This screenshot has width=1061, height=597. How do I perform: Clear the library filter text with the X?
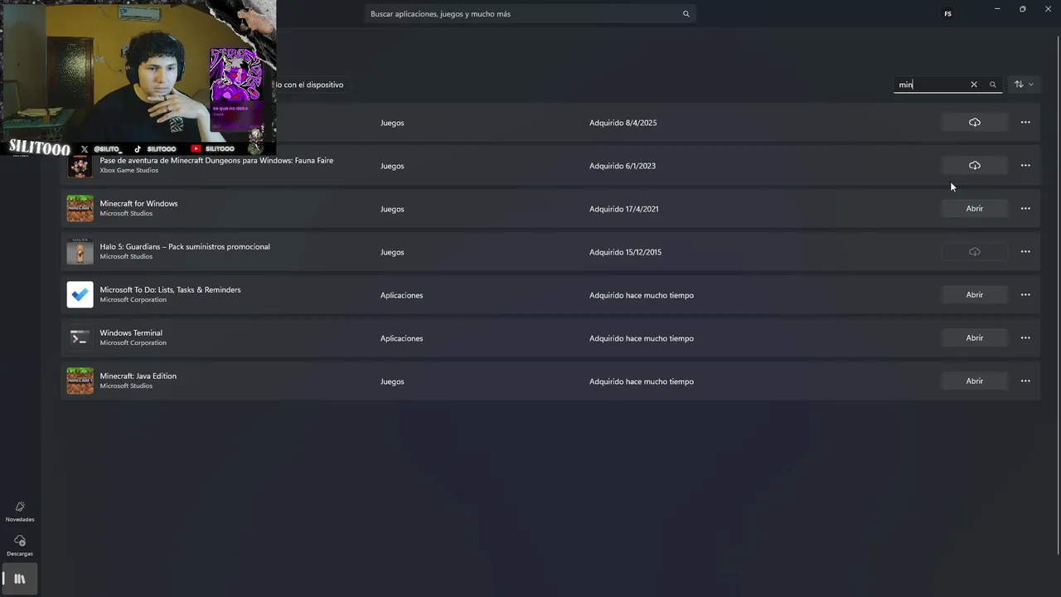point(974,85)
